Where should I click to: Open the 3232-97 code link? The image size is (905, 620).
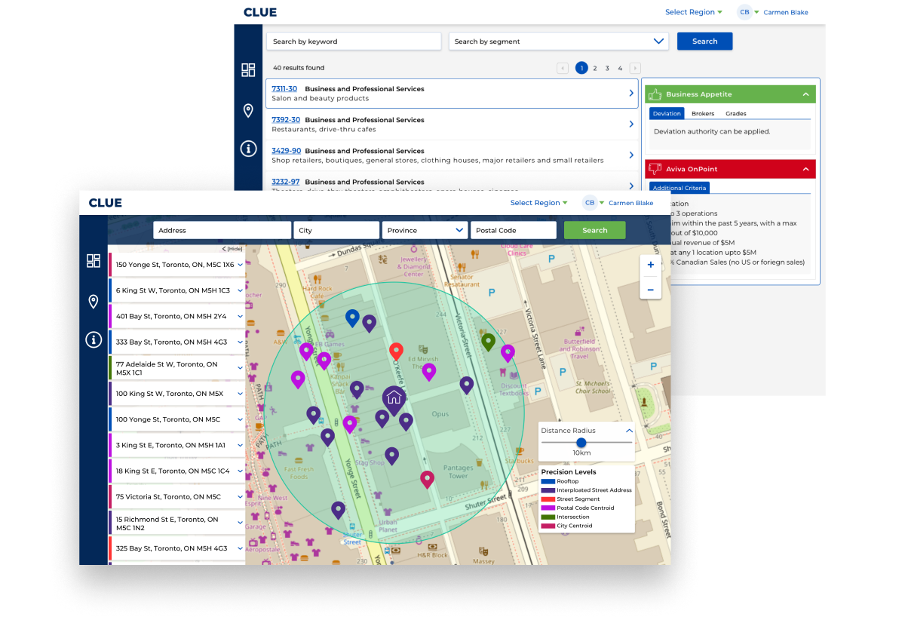[285, 182]
